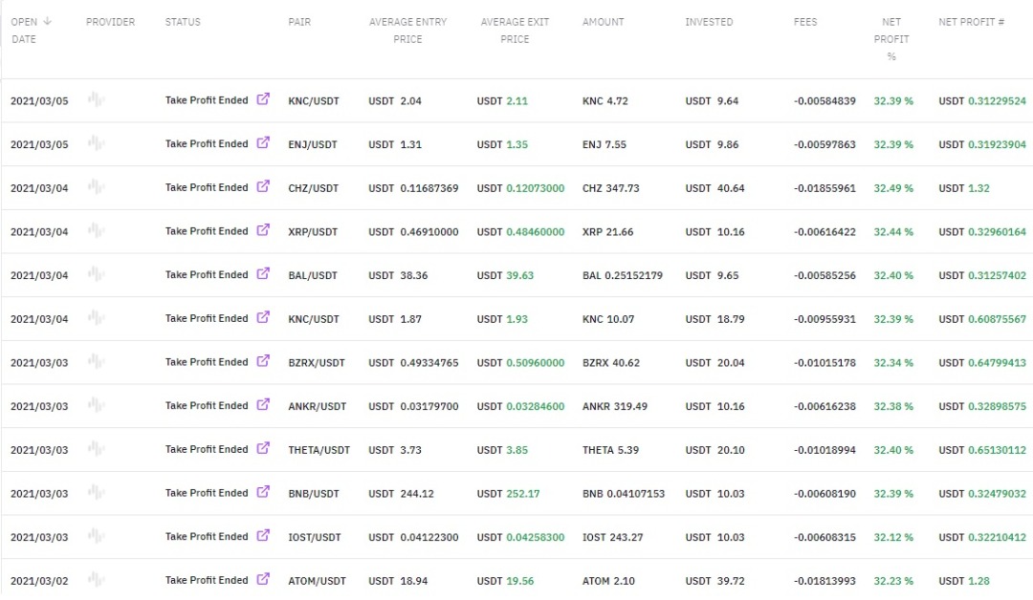Screen dimensions: 1033x600
Task: Sort by Open Date column arrow
Action: [x=48, y=21]
